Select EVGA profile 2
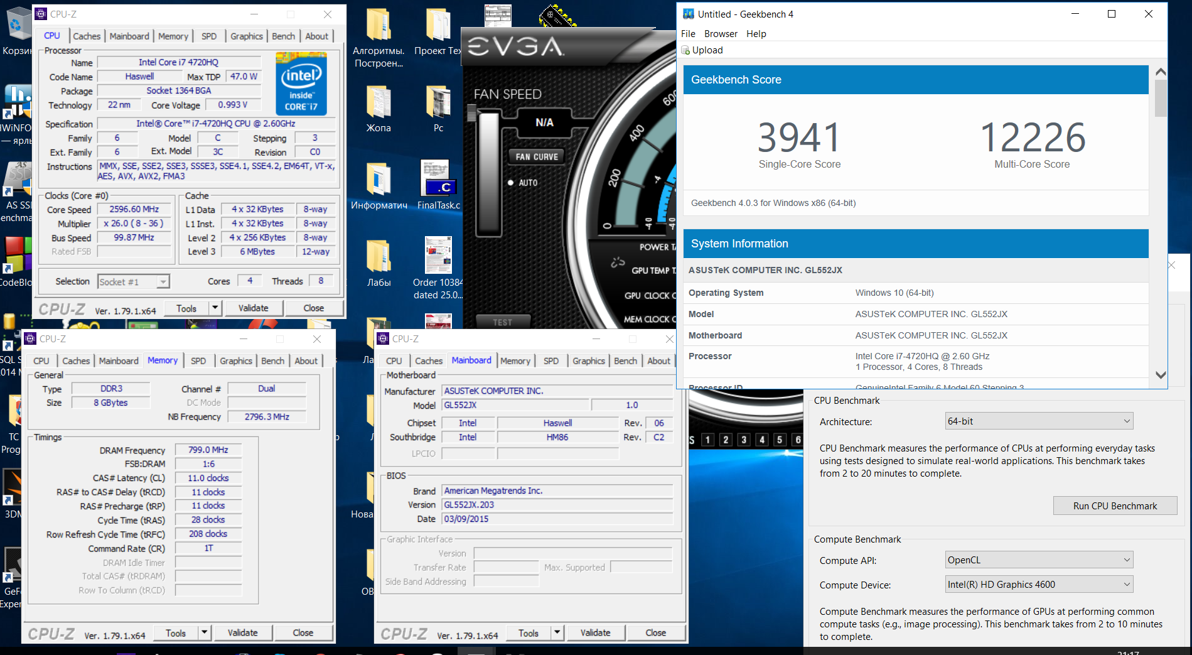1192x655 pixels. [x=726, y=440]
